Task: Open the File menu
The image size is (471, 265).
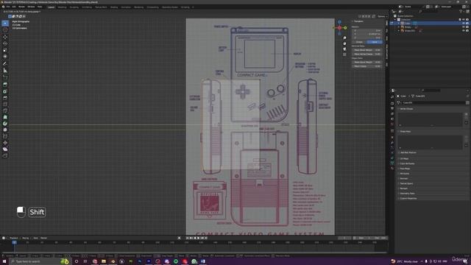Action: tap(8, 7)
